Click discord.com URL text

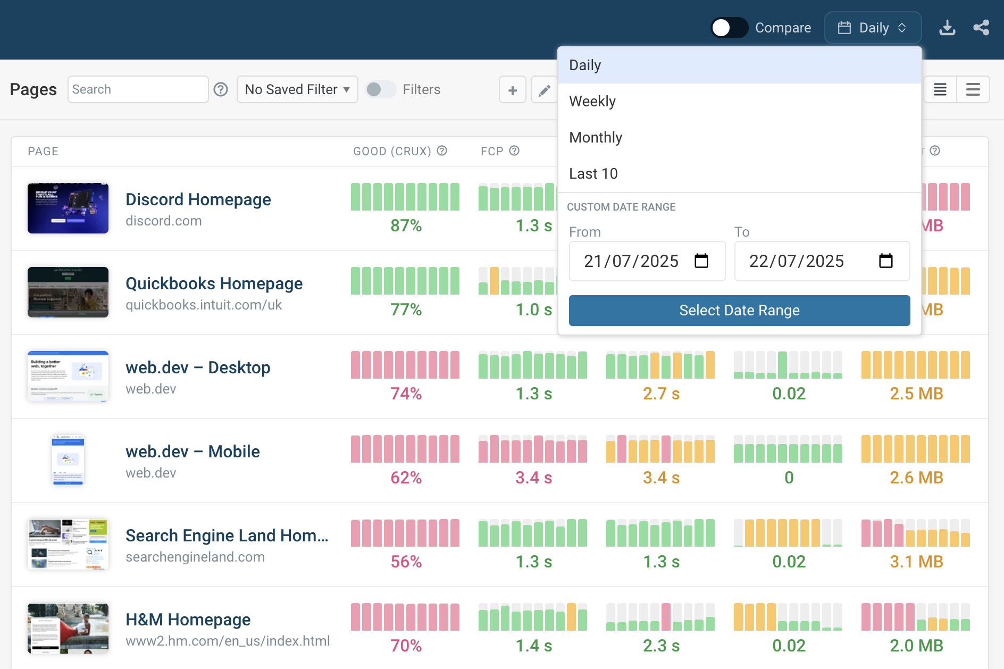(x=164, y=221)
